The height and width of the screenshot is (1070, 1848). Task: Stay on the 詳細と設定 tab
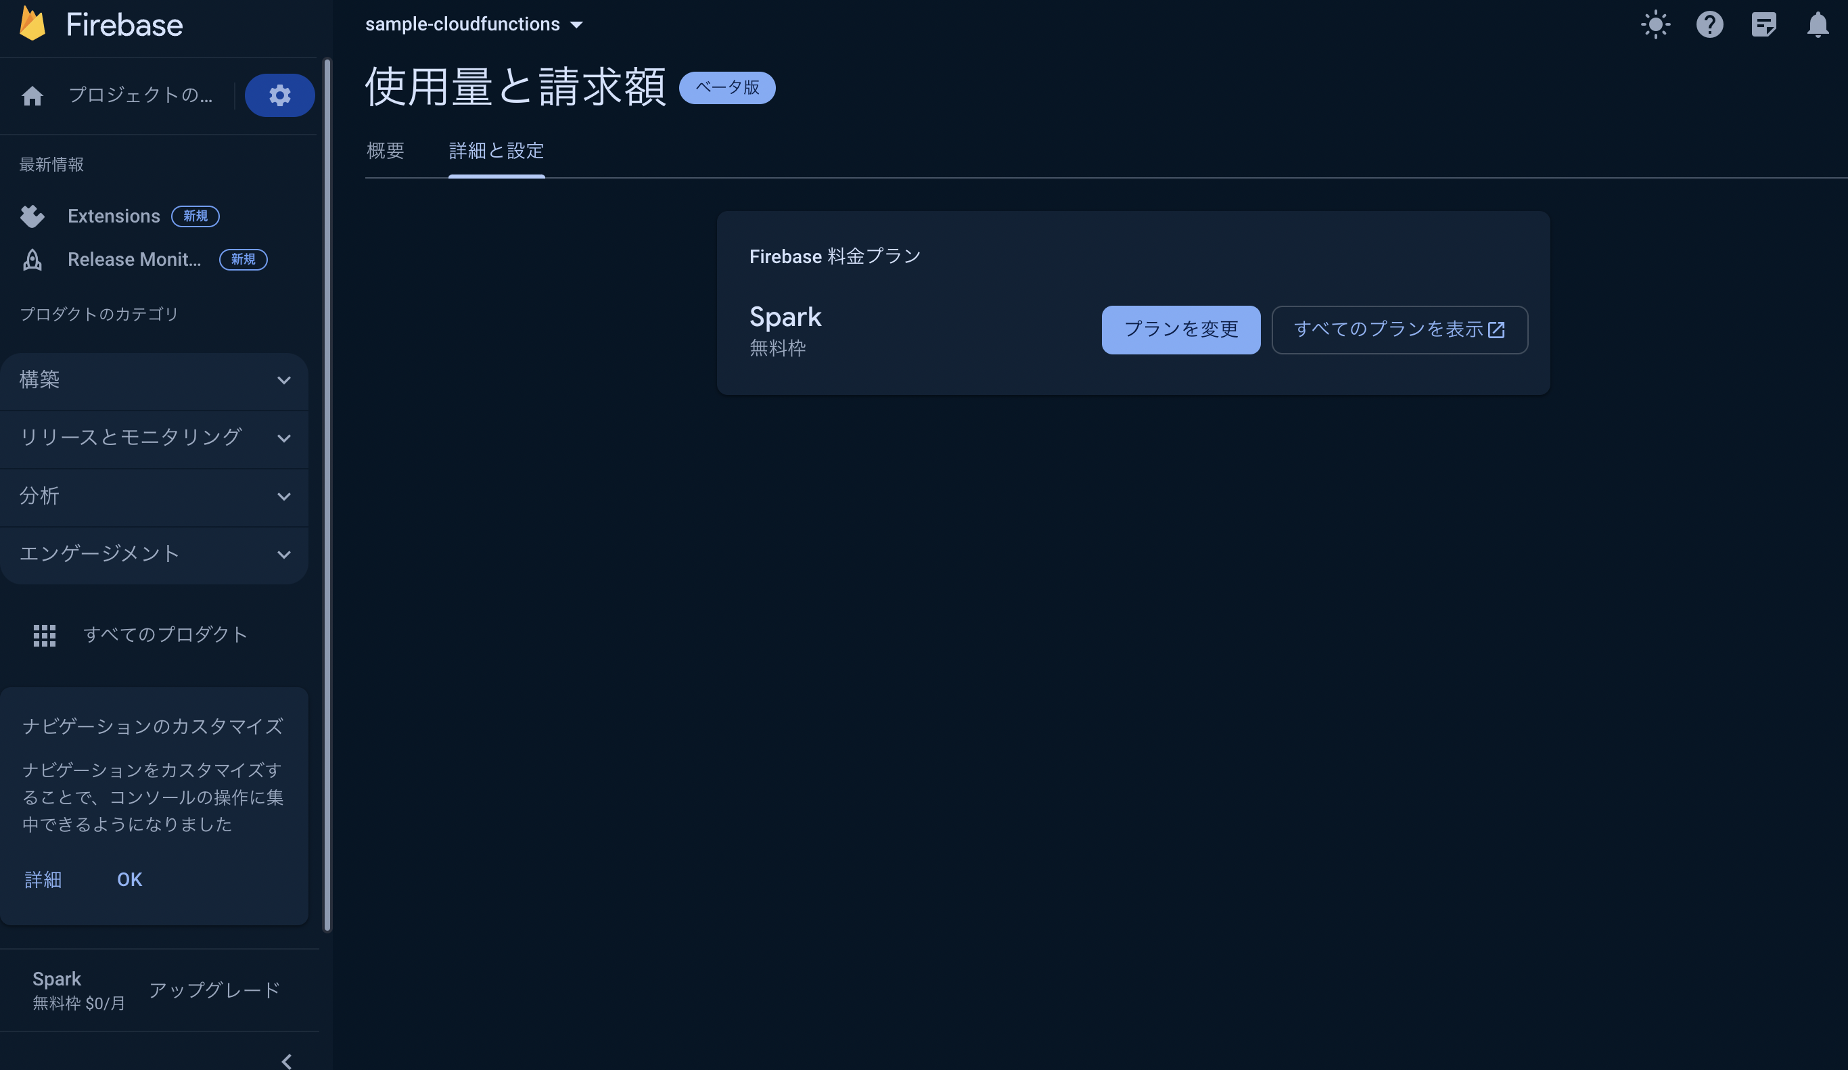tap(496, 151)
